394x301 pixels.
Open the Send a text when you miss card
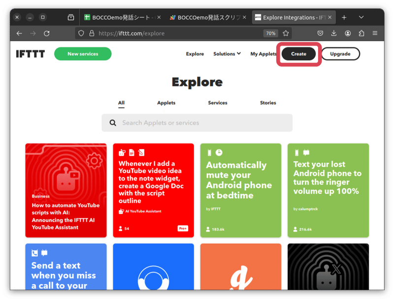pyautogui.click(x=66, y=267)
